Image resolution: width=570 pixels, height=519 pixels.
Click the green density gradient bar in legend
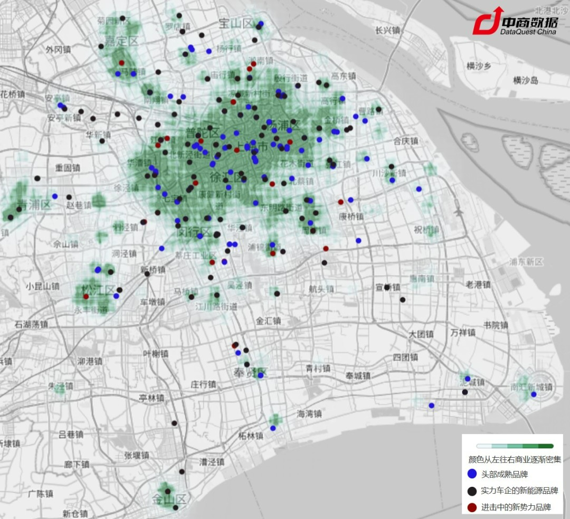[515, 446]
